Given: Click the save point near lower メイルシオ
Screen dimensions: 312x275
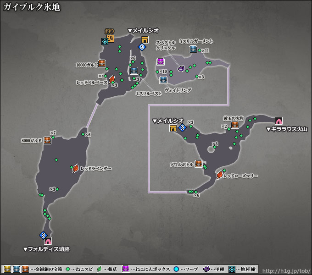Looking at the screenshot, I should tap(182, 127).
